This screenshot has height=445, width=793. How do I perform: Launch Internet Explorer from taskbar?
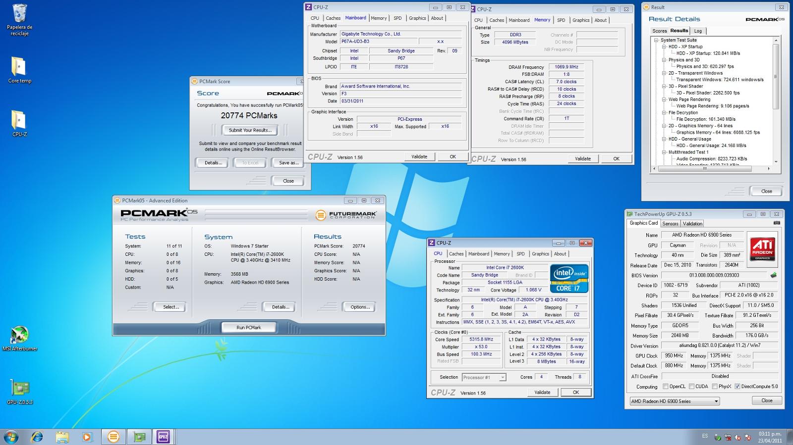coord(37,437)
